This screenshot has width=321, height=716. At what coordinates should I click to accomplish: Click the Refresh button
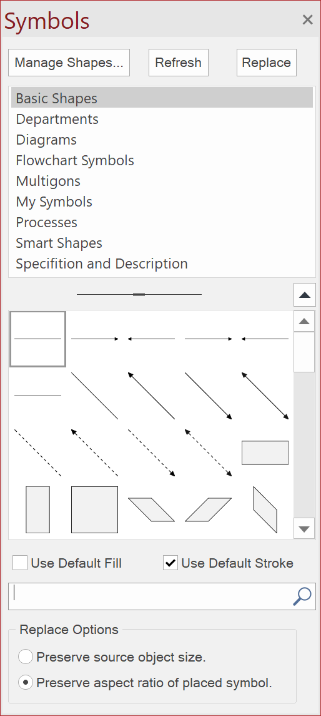(x=179, y=63)
